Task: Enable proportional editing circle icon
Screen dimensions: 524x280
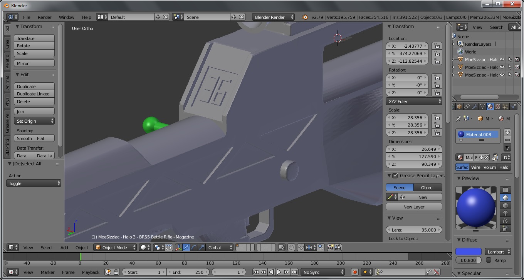Action: pyautogui.click(x=291, y=248)
